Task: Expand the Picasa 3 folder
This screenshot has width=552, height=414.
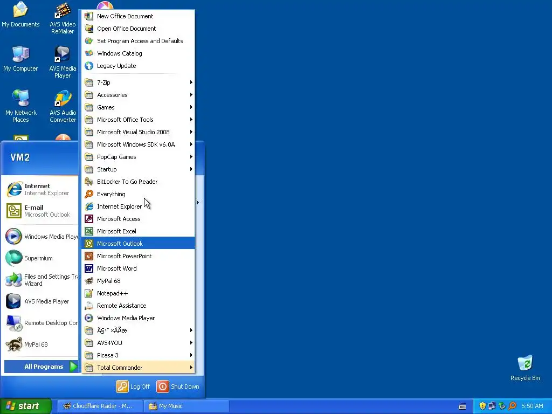Action: coord(138,355)
